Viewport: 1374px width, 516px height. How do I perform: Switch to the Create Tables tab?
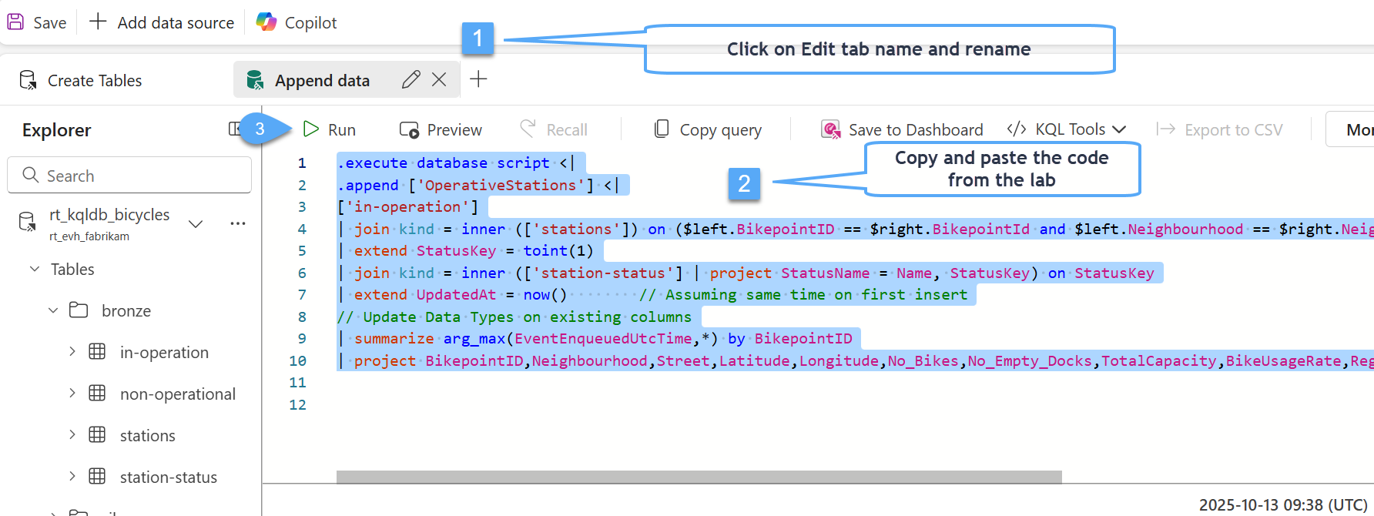point(81,80)
